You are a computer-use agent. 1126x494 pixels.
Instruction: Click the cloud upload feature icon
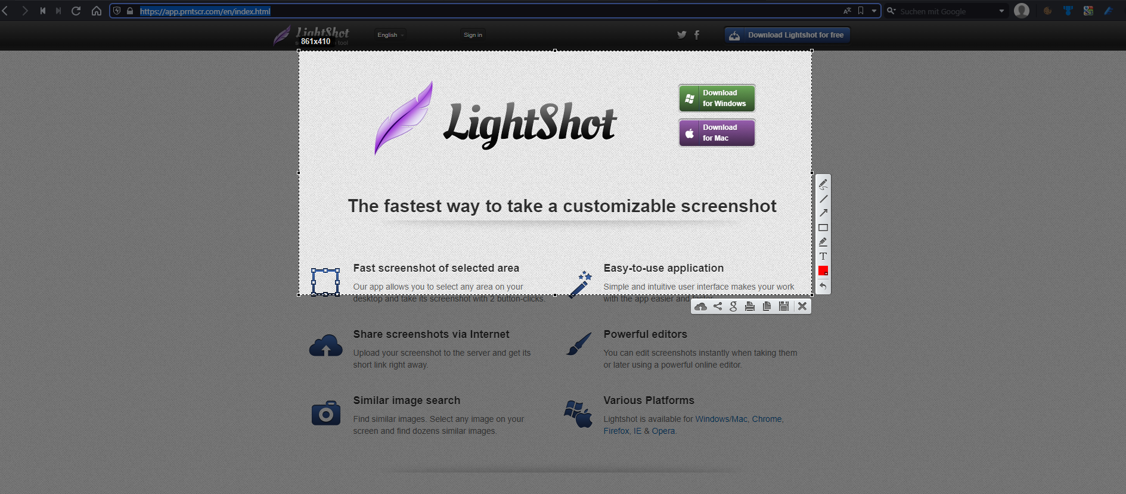click(x=326, y=345)
